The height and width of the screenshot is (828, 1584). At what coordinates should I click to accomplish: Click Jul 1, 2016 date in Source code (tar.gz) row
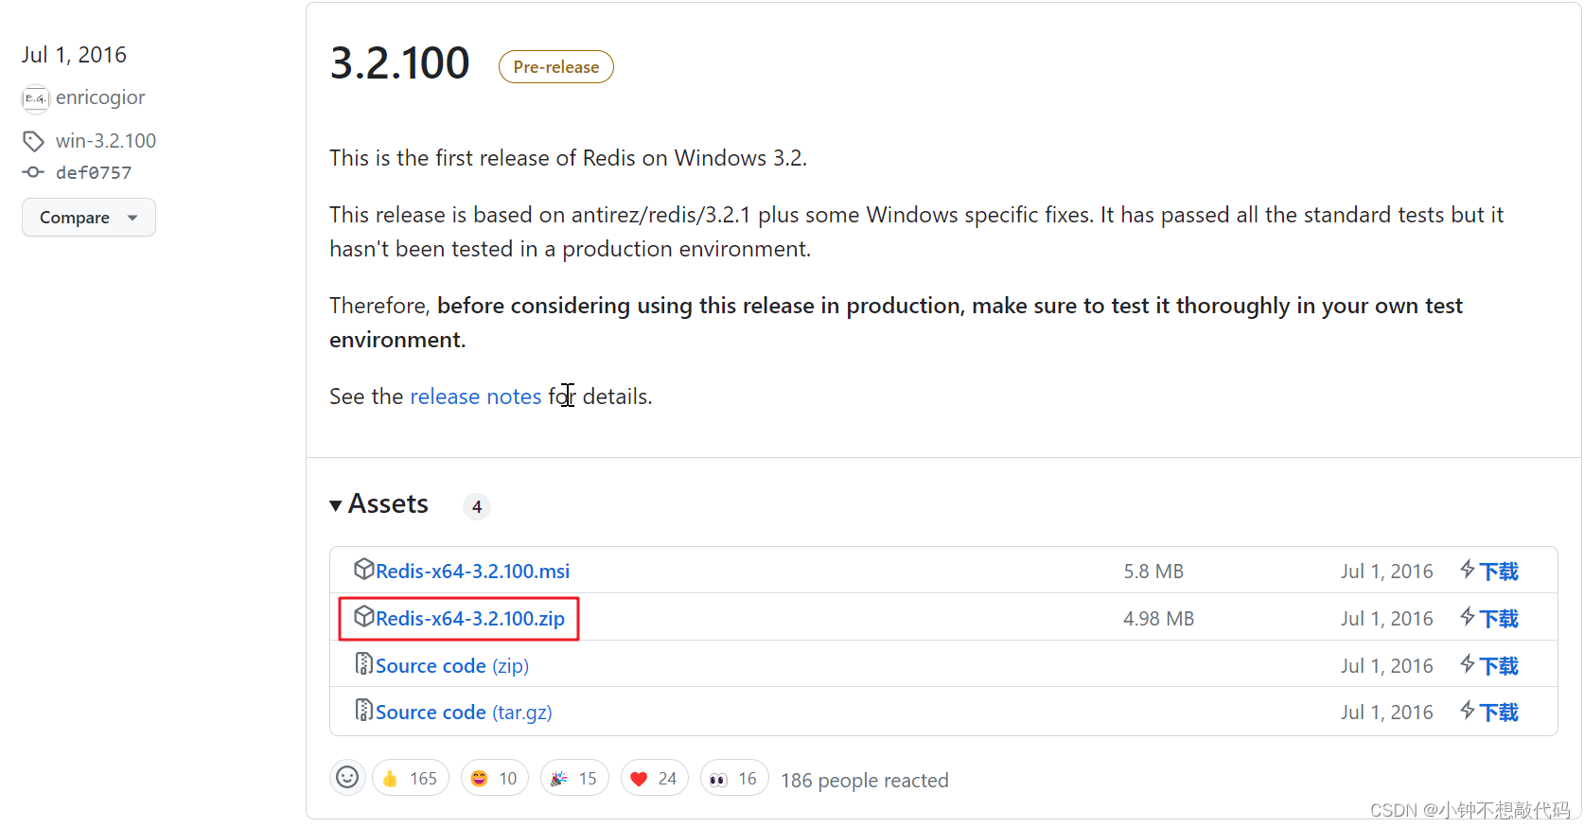1387,713
